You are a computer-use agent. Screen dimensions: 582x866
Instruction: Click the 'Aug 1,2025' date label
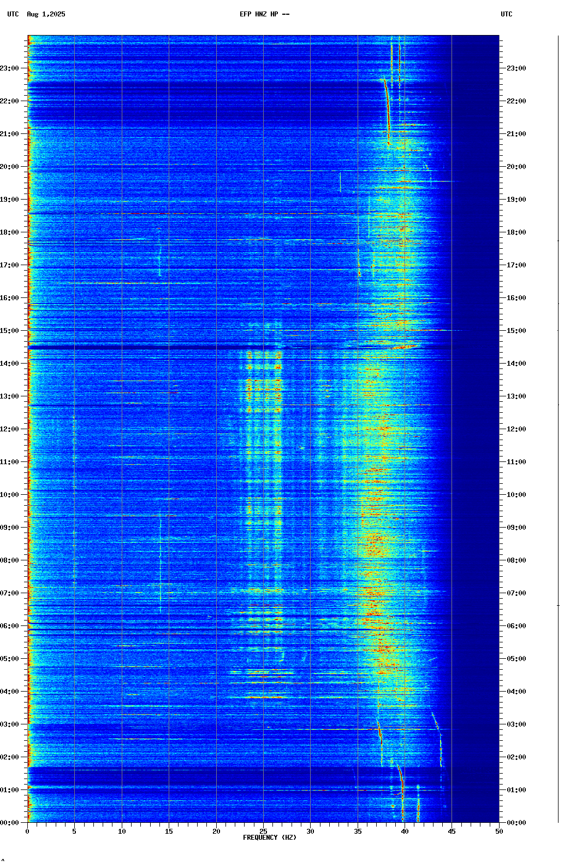click(x=46, y=14)
